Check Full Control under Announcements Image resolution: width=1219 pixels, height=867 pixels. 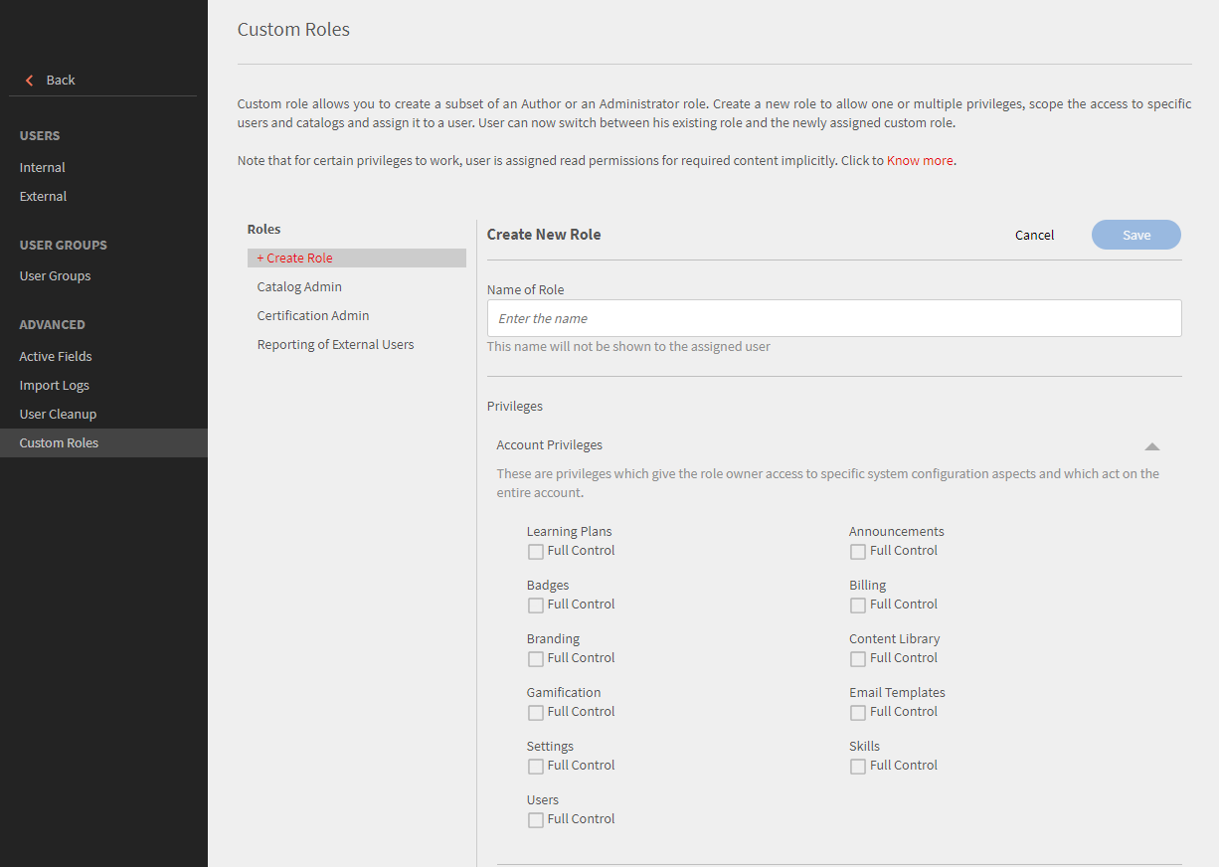858,551
